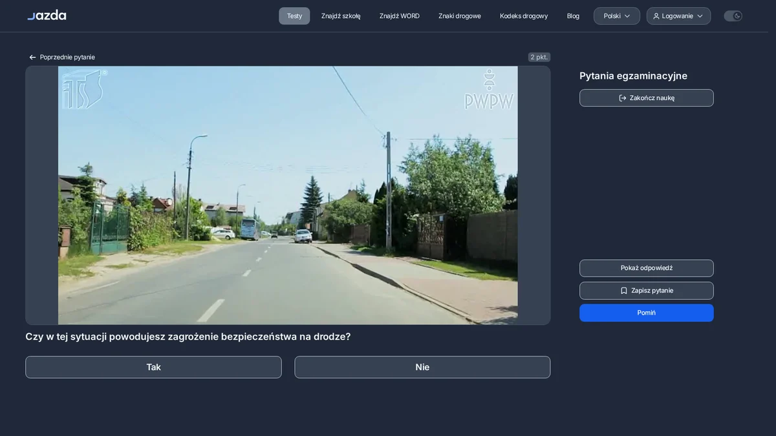776x436 pixels.
Task: Click the road scene question image
Action: coord(288,195)
